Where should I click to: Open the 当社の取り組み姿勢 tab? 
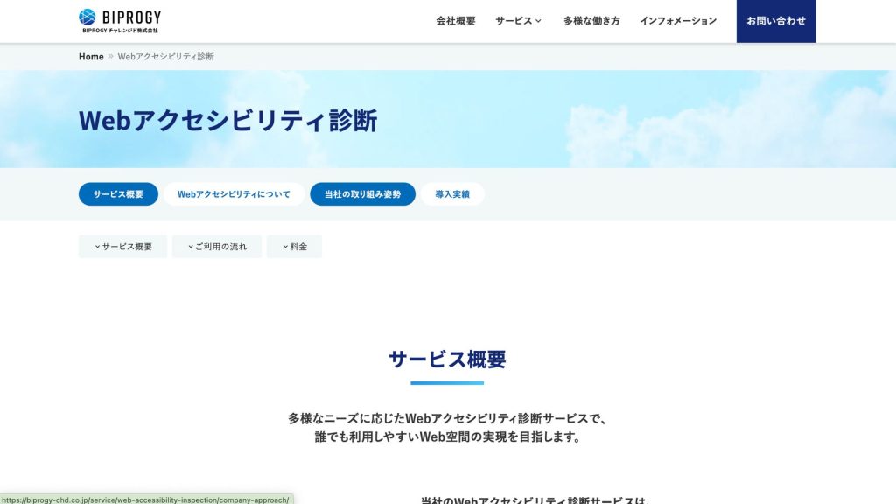pyautogui.click(x=362, y=194)
